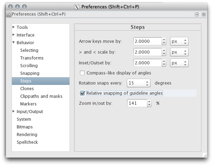Click the dock panel icon beside Preferences title
Viewport: 213px width, 166px height.
(9, 14)
